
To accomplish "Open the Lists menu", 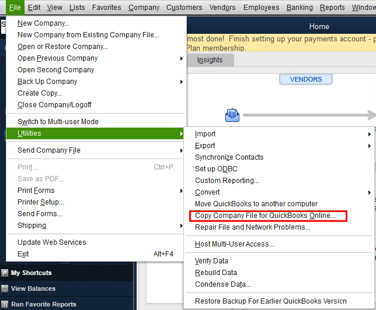I will (x=77, y=8).
